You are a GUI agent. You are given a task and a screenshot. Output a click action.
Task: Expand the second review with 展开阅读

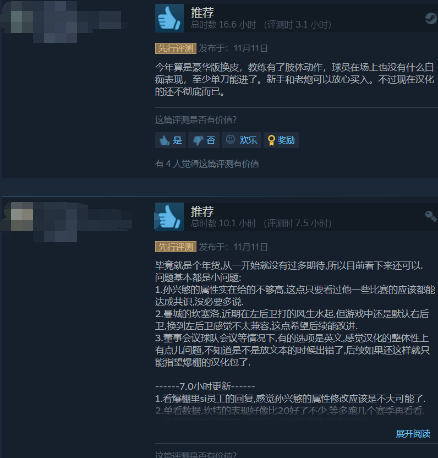click(x=413, y=434)
